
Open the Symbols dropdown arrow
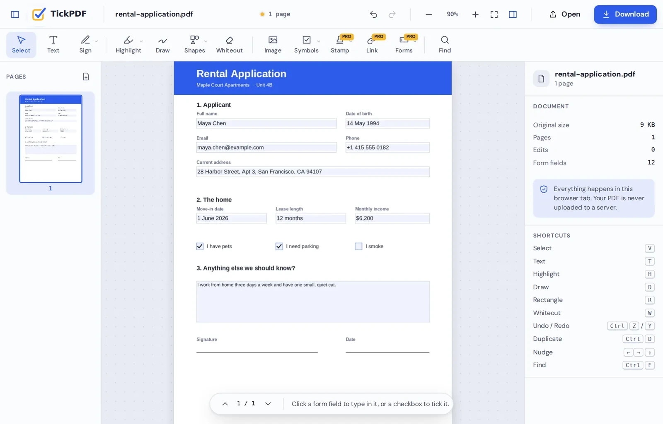[318, 41]
